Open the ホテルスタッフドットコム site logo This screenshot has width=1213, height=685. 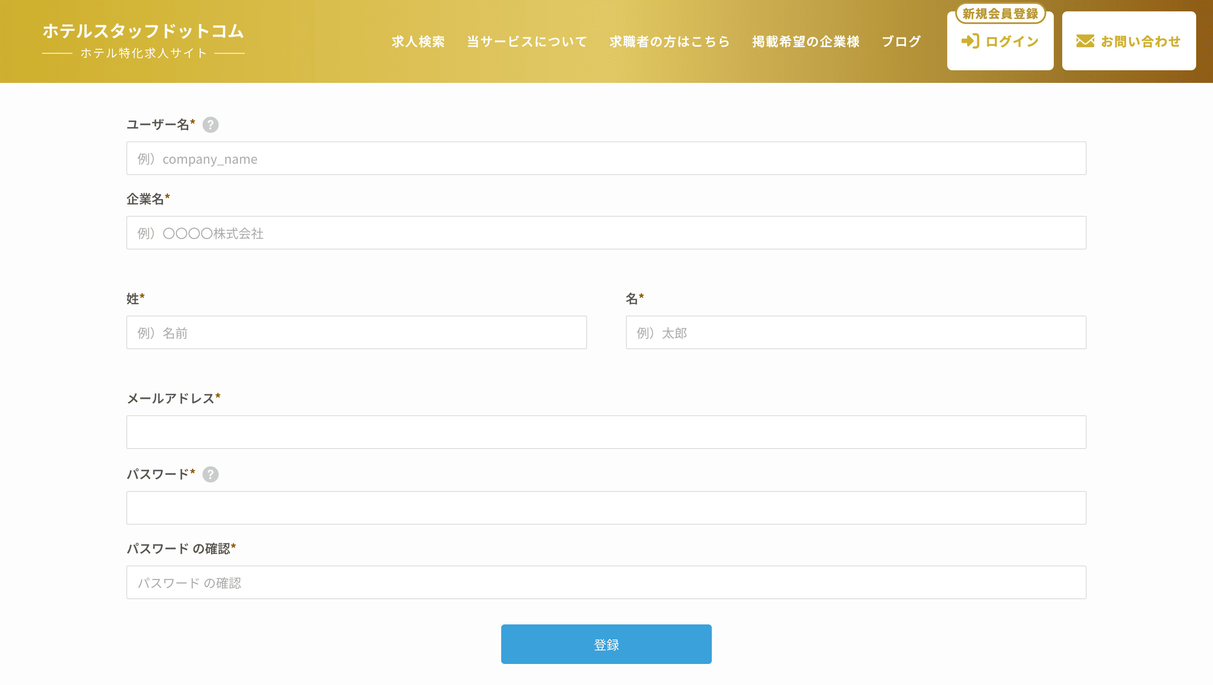tap(143, 40)
